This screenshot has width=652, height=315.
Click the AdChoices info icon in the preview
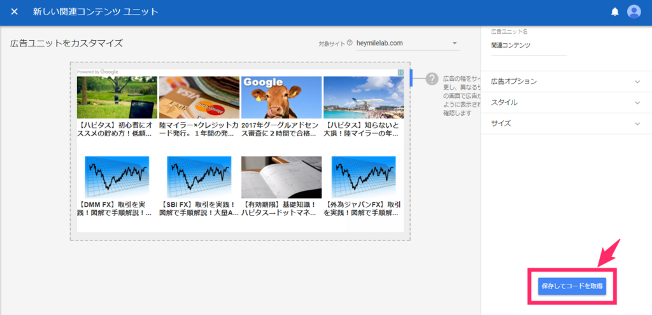400,73
